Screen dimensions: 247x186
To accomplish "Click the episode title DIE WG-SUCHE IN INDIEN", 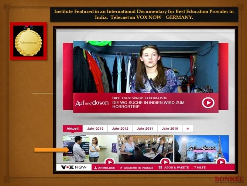I will tap(148, 104).
